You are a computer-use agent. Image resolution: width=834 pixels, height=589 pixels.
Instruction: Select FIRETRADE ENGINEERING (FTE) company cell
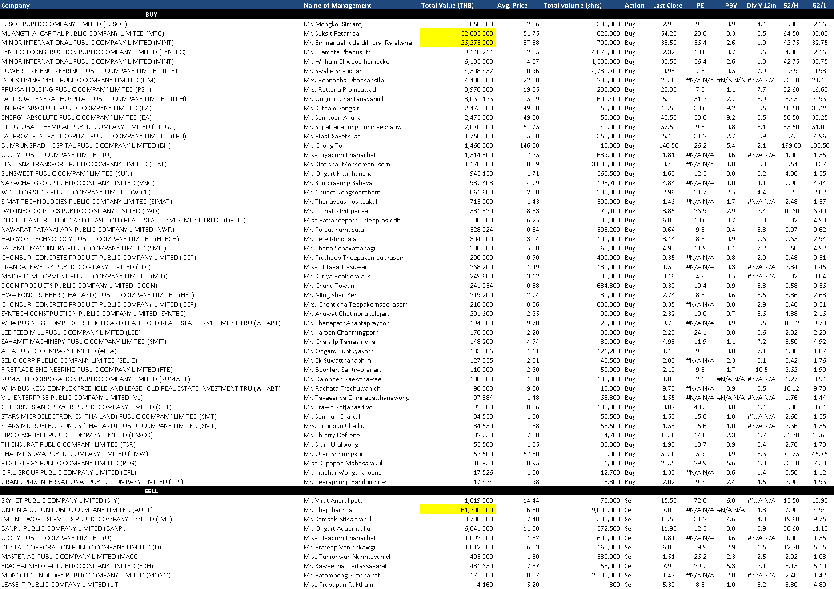pos(87,370)
